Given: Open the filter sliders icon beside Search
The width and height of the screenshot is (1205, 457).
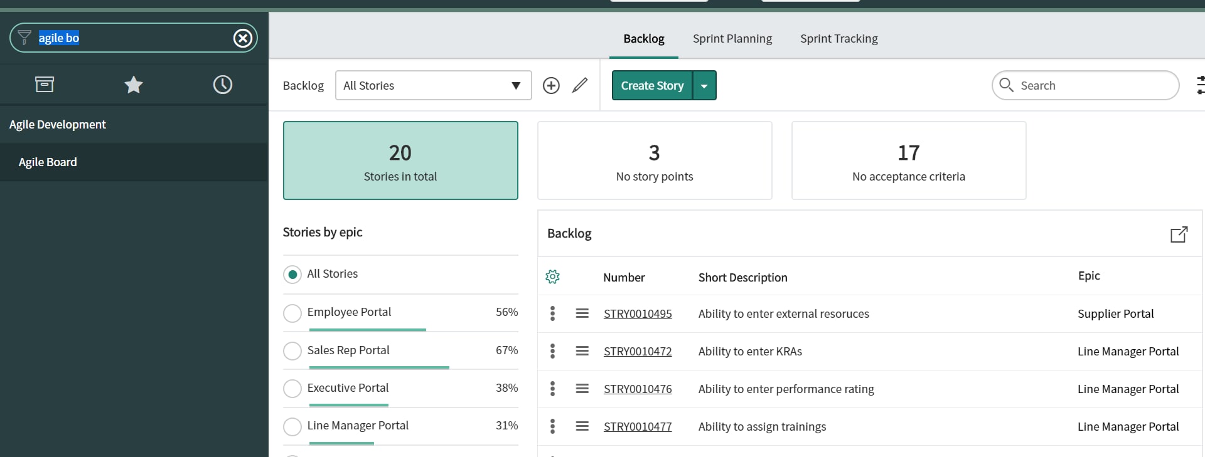Looking at the screenshot, I should tap(1200, 85).
